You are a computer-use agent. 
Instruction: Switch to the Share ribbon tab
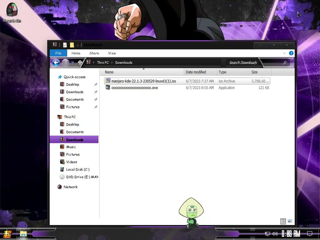tap(94, 53)
